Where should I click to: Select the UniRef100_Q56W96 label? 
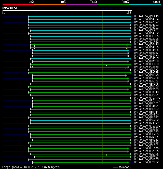pos(146,44)
